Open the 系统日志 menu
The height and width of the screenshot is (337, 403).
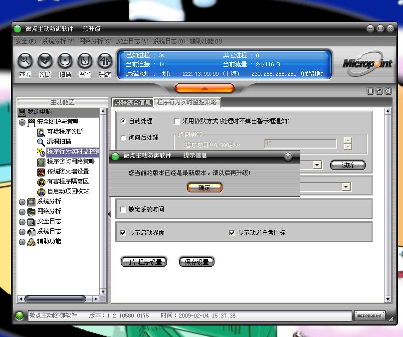(x=169, y=41)
